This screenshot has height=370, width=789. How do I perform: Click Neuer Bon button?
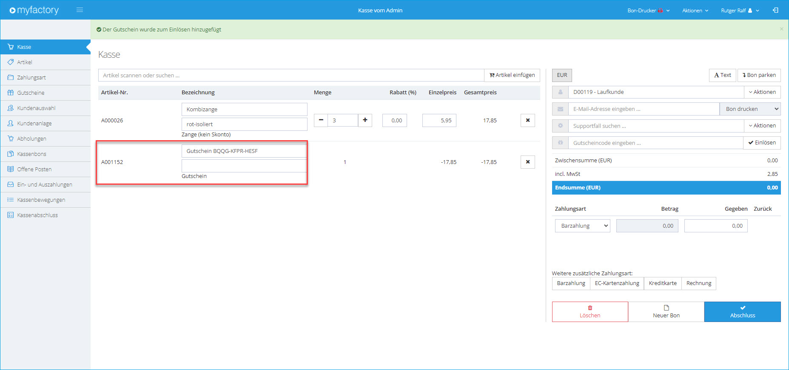pos(666,312)
